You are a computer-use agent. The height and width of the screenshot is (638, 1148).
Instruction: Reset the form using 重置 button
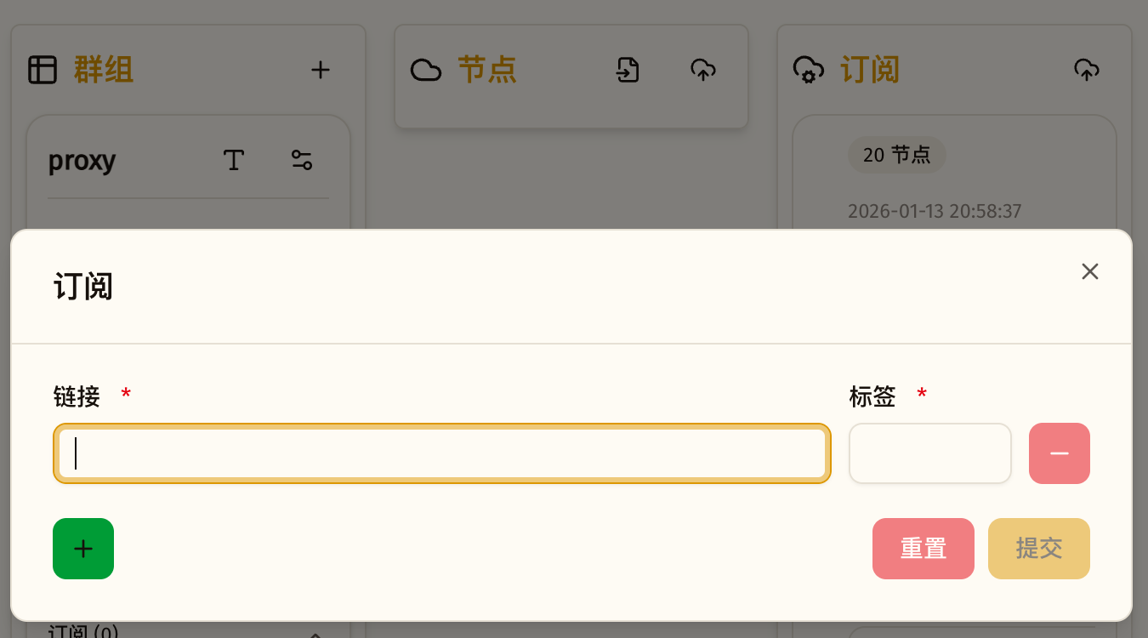click(x=923, y=549)
